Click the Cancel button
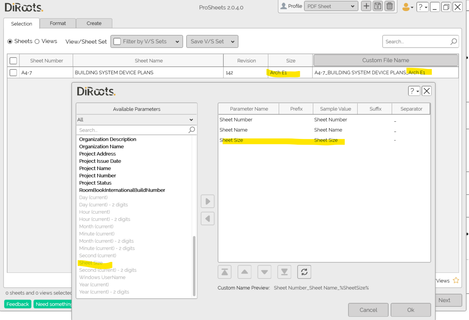The height and width of the screenshot is (320, 469). click(x=368, y=310)
